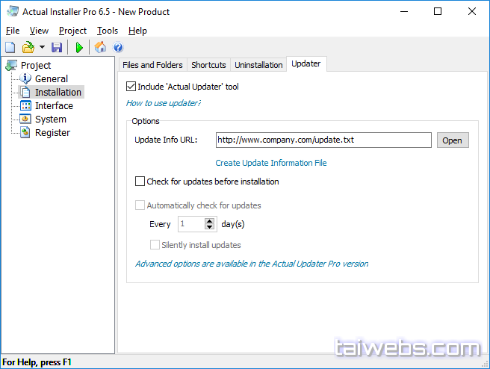Click the New project toolbar icon
The height and width of the screenshot is (369, 490).
(x=10, y=48)
